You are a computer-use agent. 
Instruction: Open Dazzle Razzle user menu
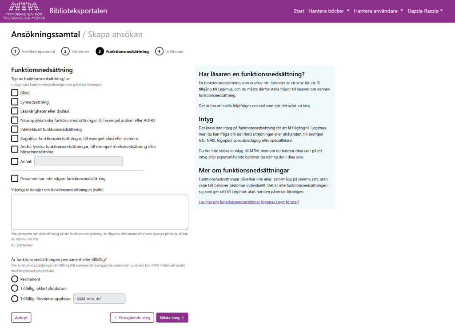point(425,11)
